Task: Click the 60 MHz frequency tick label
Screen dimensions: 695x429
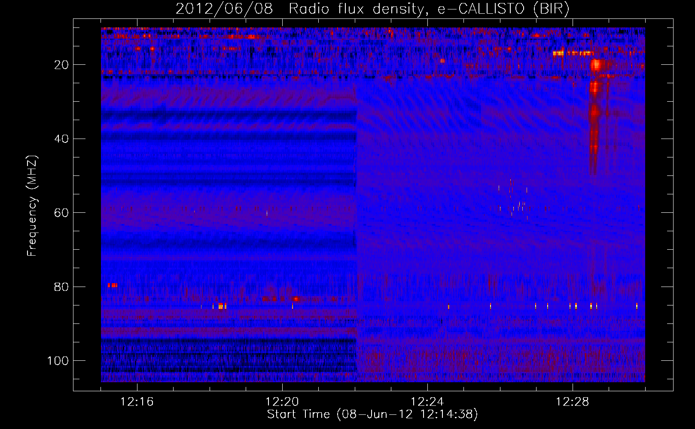Action: [62, 213]
